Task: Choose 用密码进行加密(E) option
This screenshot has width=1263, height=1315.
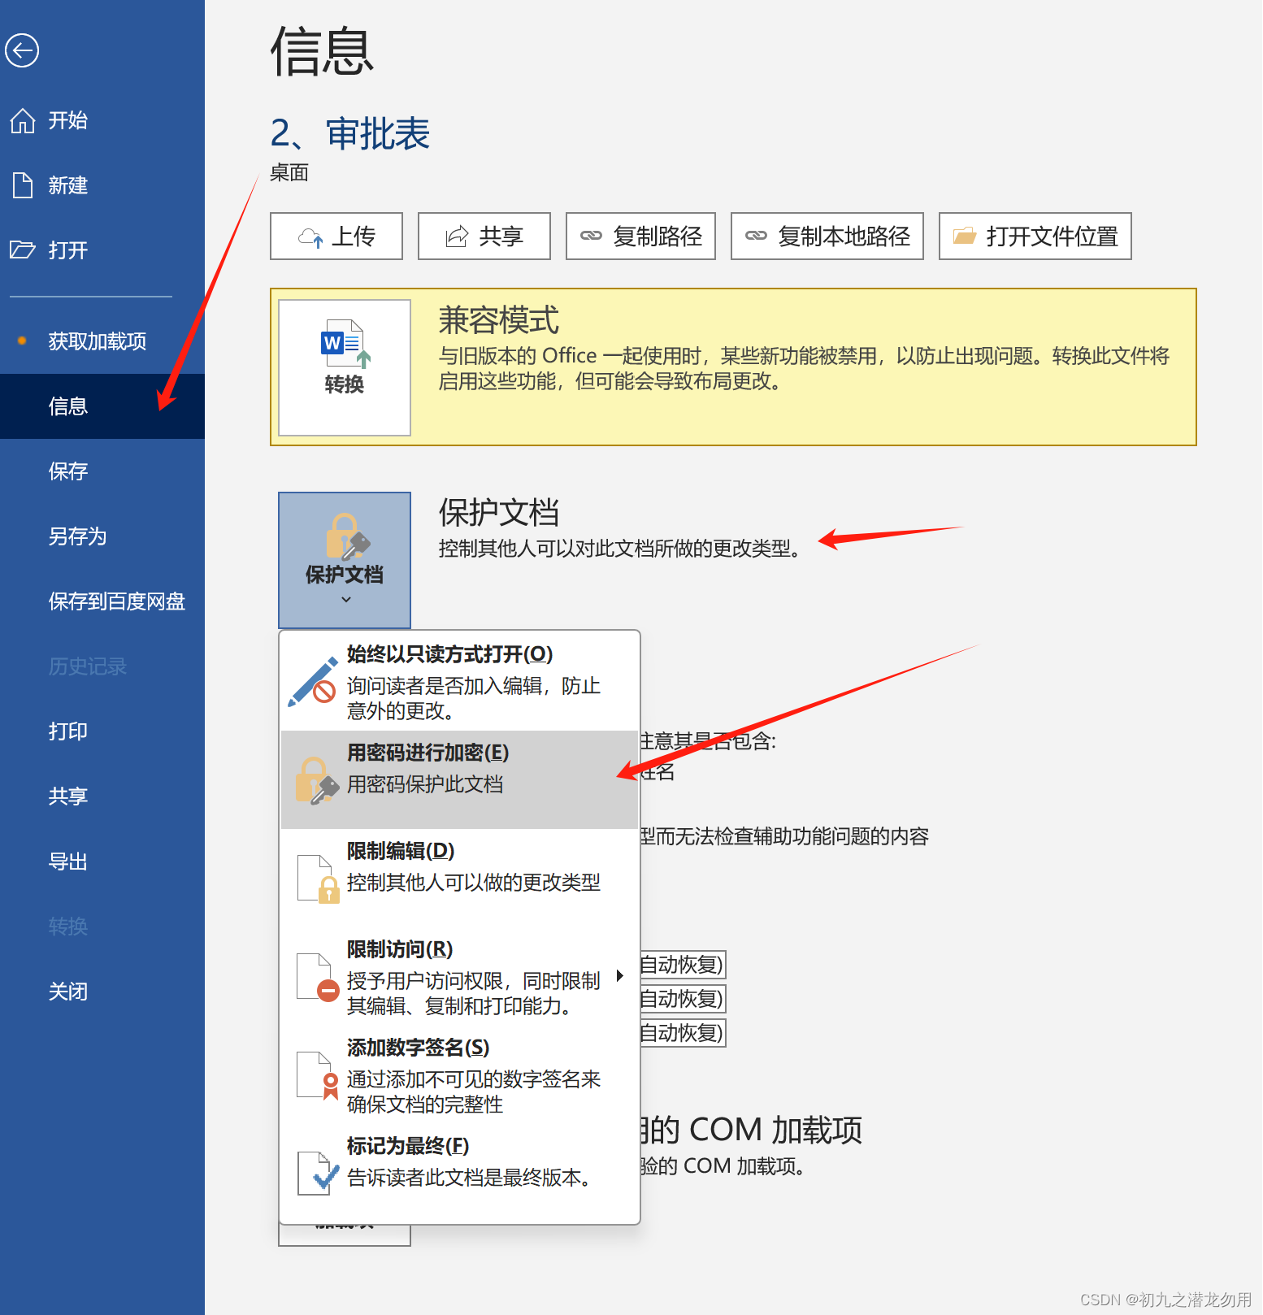Action: coord(459,779)
